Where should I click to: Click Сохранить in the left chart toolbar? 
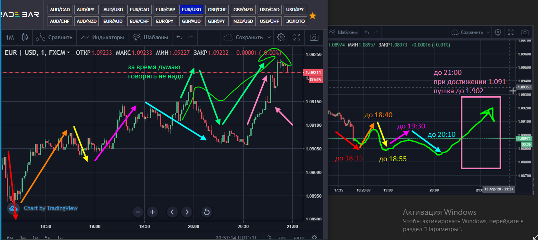pos(244,37)
